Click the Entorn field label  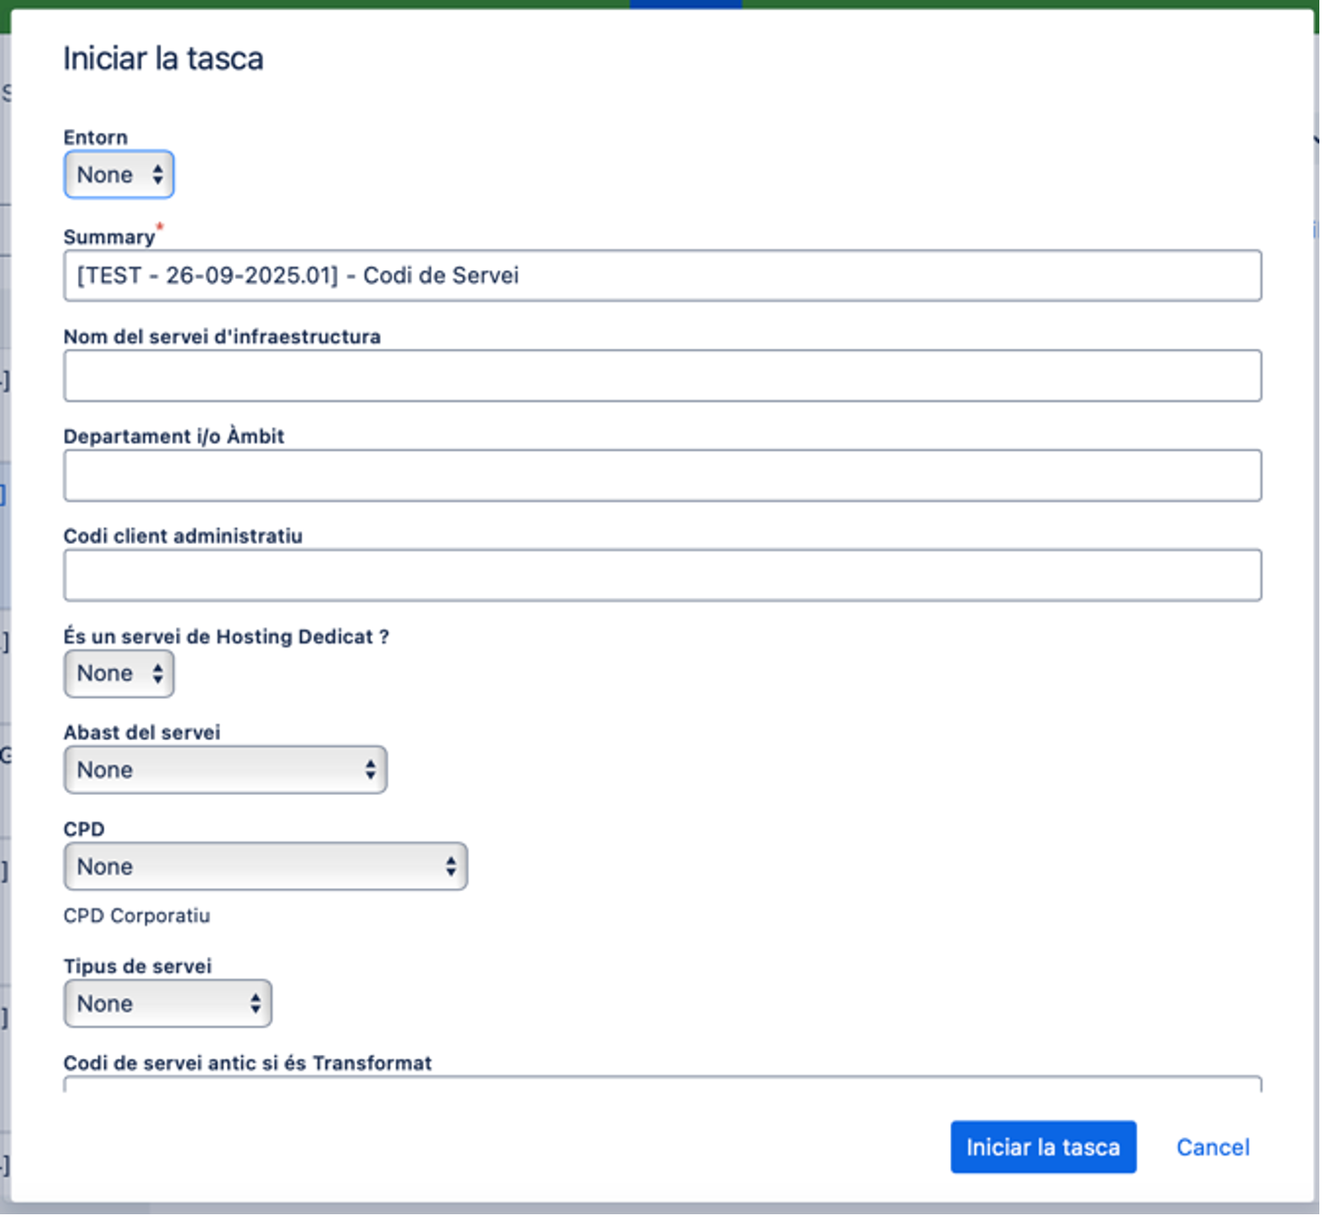coord(95,137)
